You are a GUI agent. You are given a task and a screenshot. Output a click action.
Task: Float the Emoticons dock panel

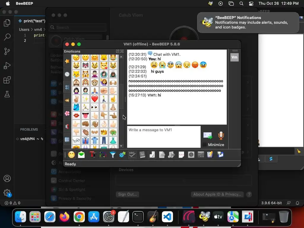[x=118, y=51]
